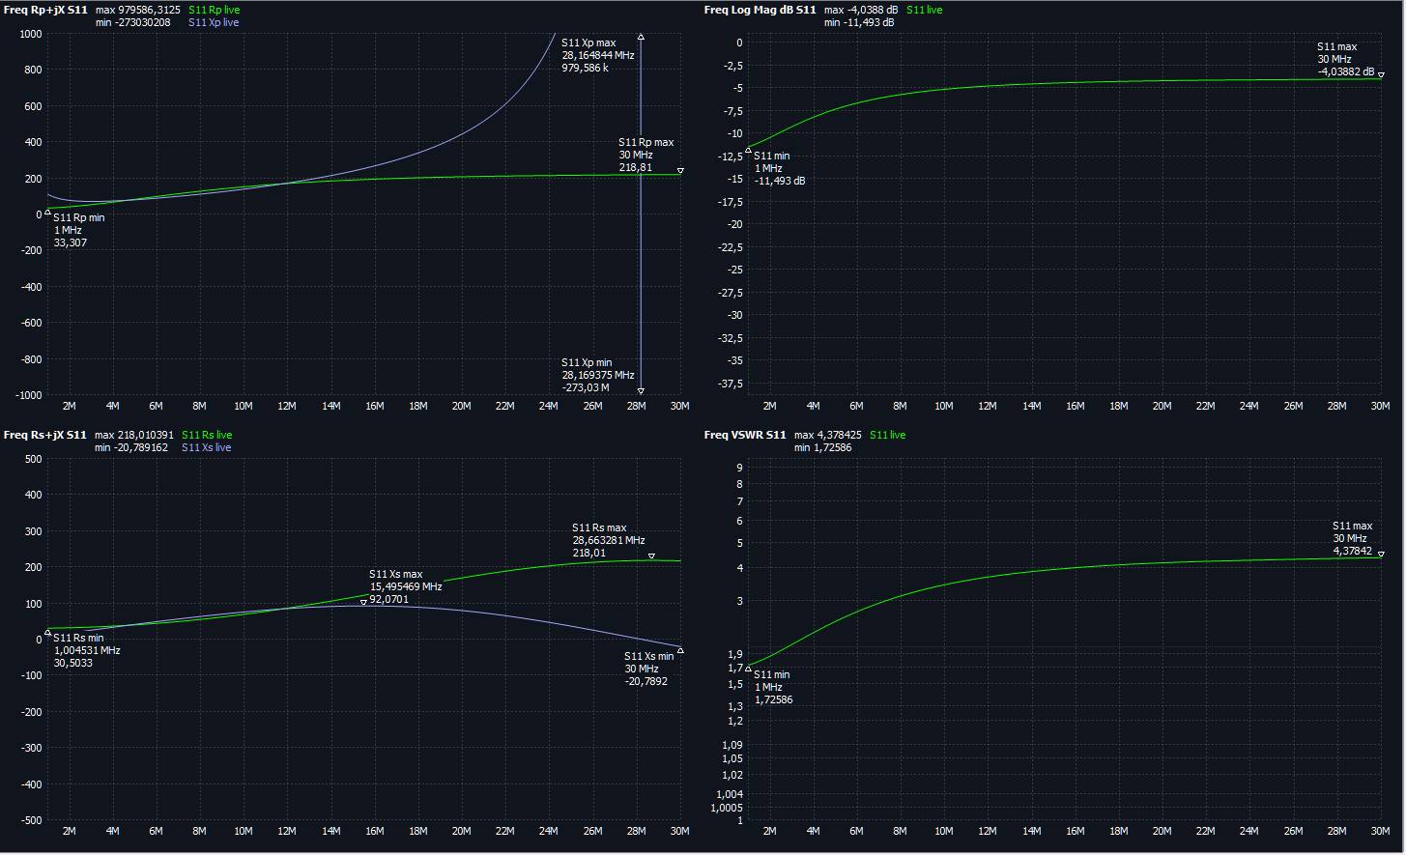
Task: Click the VSWR S11 max marker triangle
Action: [x=1381, y=554]
